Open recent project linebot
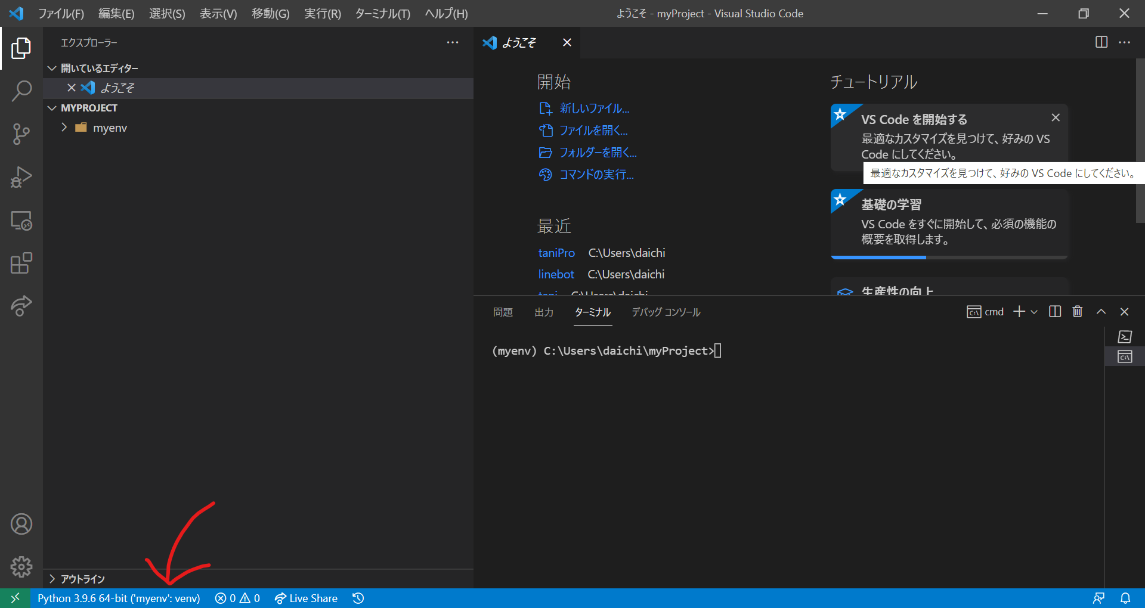The image size is (1145, 608). (556, 274)
